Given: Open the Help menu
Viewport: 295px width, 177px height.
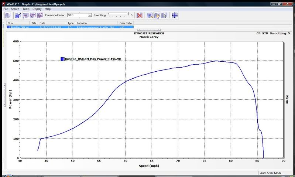Looking at the screenshot, I should [x=48, y=9].
